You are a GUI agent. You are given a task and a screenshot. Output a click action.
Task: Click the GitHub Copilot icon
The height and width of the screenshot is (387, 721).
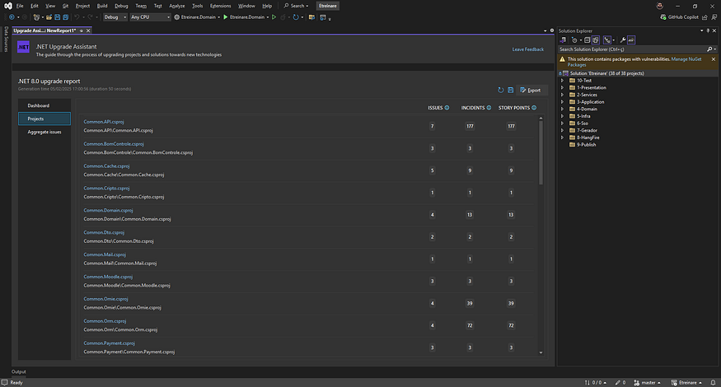tap(663, 17)
